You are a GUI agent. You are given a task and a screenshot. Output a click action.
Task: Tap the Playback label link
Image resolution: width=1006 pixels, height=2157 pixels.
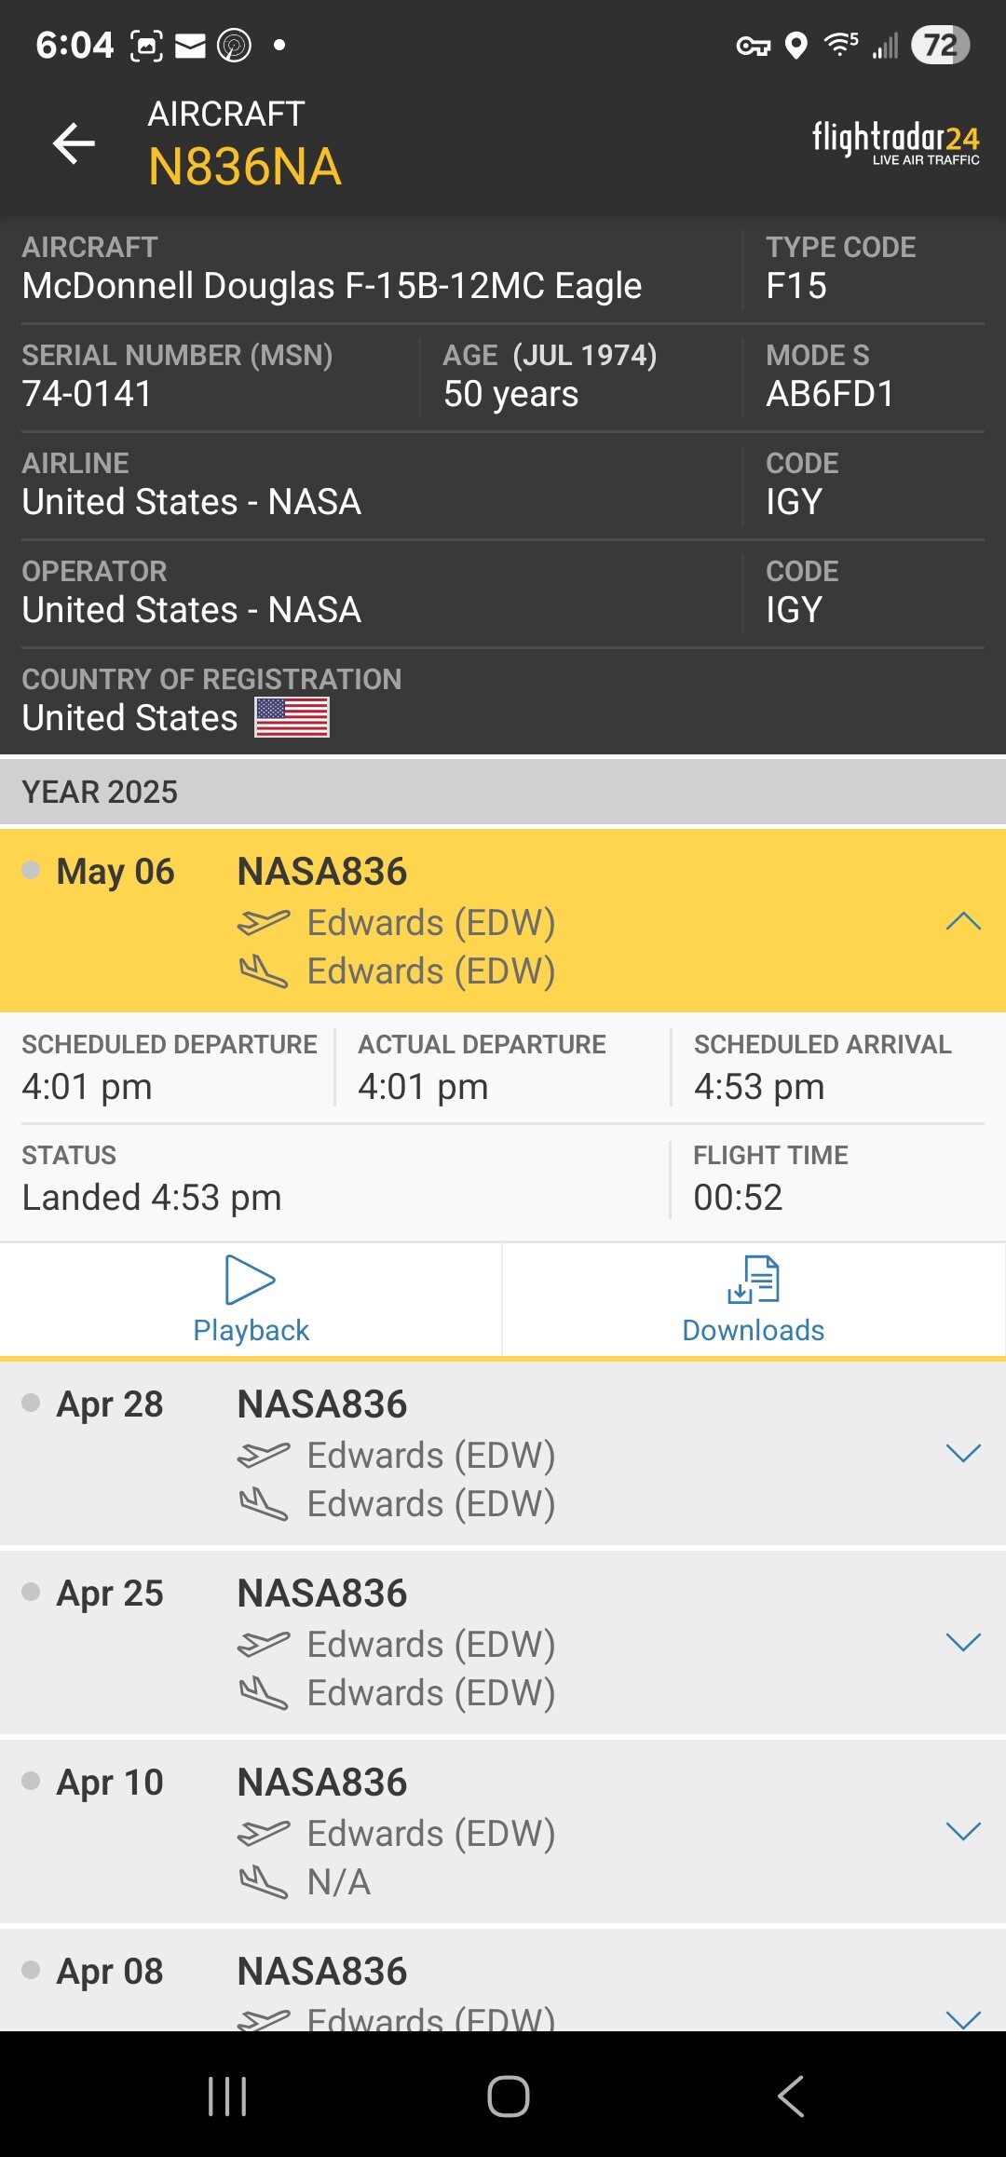click(251, 1330)
